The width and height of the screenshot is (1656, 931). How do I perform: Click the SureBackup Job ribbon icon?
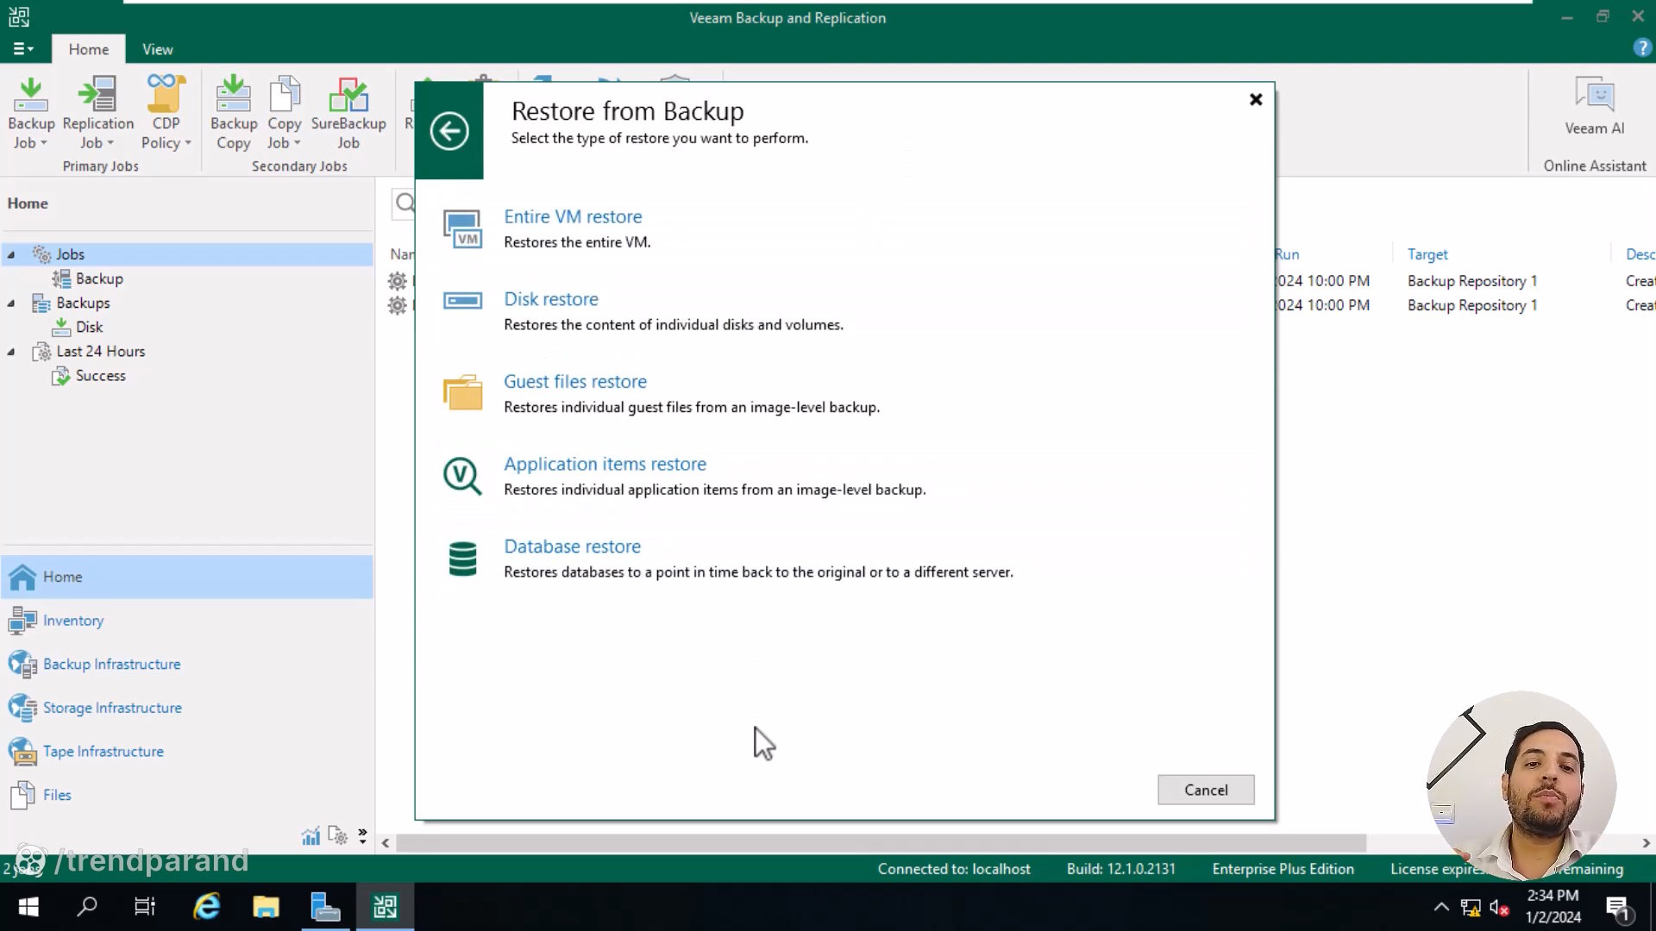(x=348, y=113)
